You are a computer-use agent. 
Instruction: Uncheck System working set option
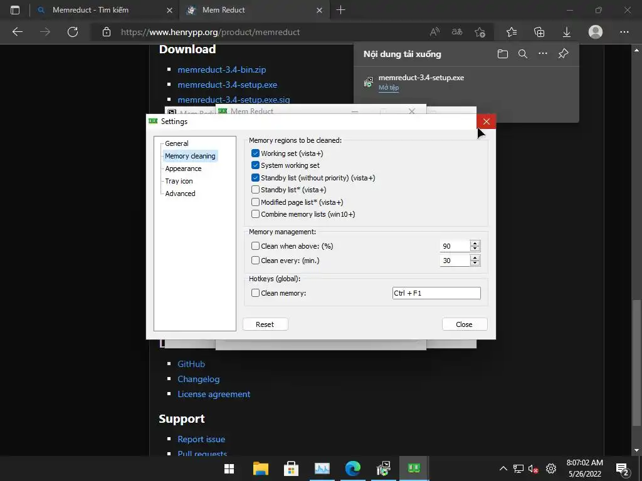tap(255, 165)
